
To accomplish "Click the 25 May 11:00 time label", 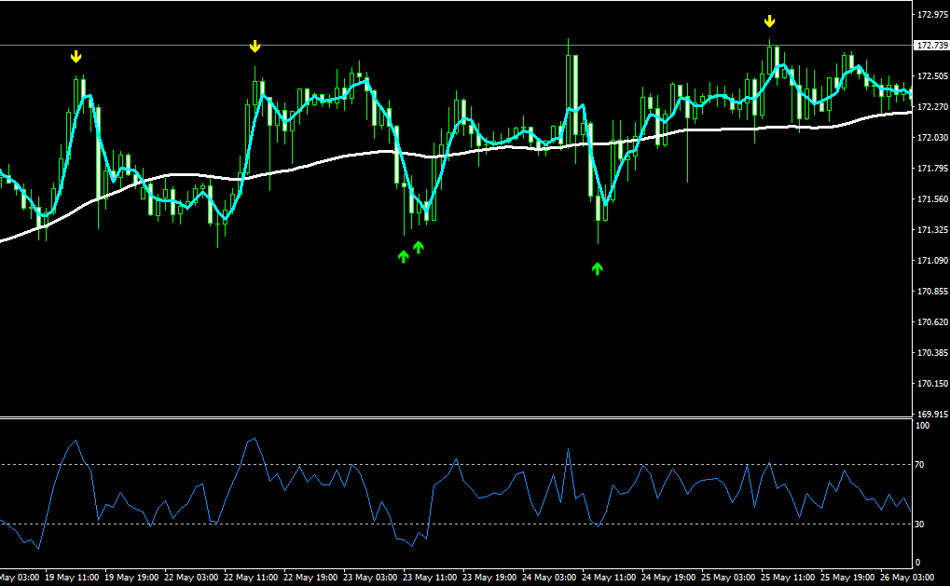I will (788, 578).
